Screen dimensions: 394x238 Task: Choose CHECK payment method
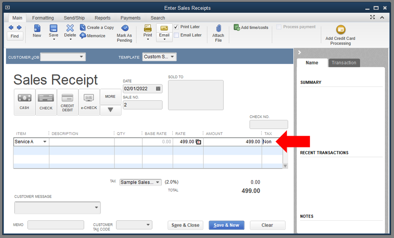pyautogui.click(x=46, y=102)
